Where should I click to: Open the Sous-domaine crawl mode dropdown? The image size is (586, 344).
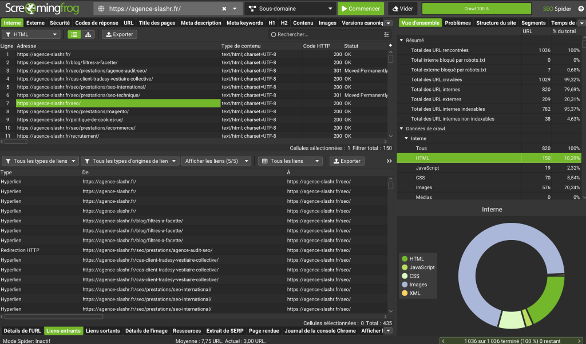(x=290, y=9)
